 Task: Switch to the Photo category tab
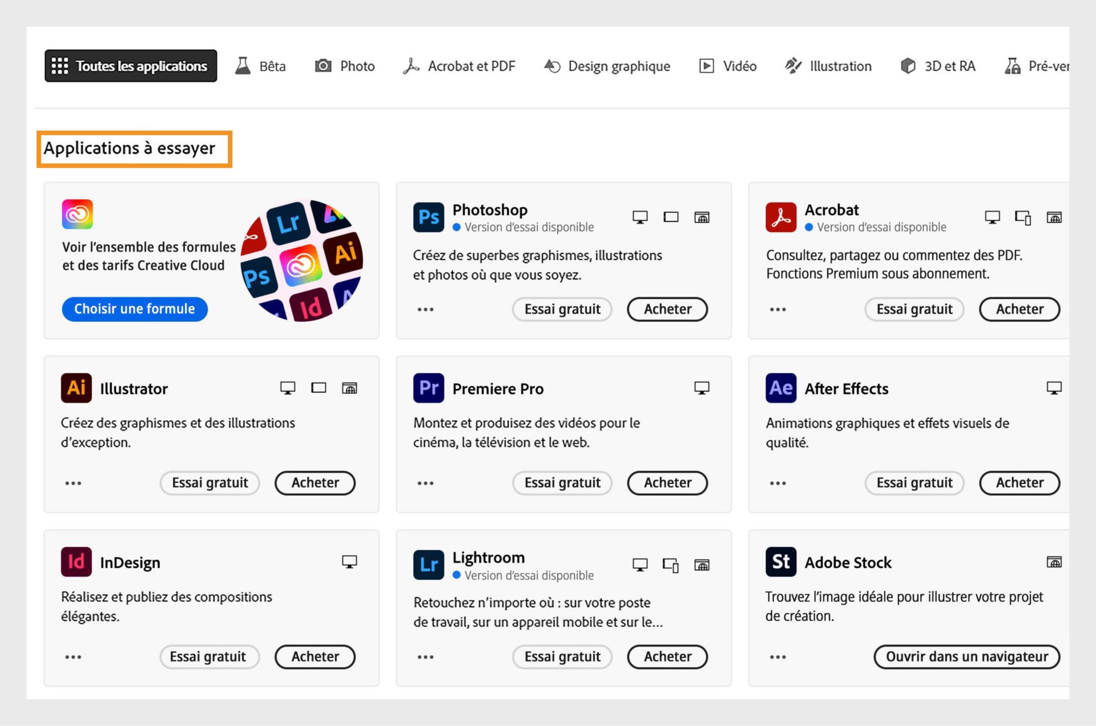point(345,66)
